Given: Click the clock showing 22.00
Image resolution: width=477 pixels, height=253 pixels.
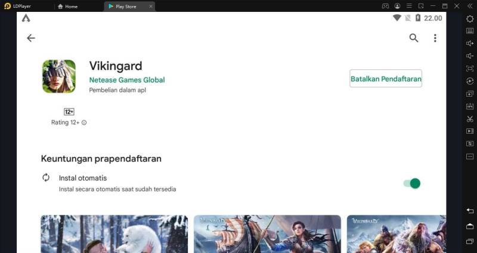Looking at the screenshot, I should [x=433, y=18].
